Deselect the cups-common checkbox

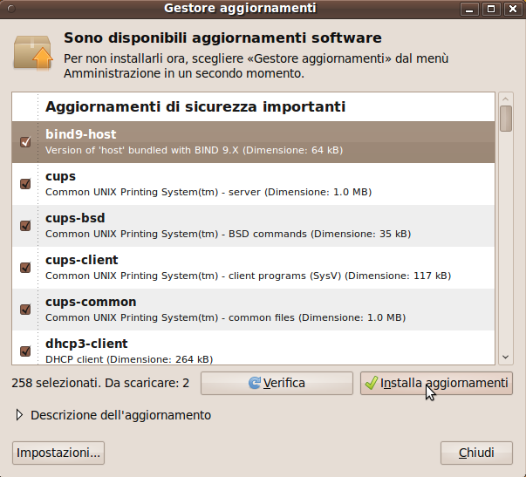(x=25, y=310)
